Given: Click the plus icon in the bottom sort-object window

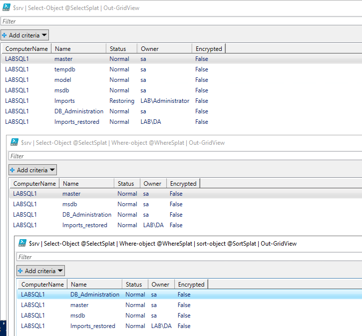Looking at the screenshot, I should 20,271.
